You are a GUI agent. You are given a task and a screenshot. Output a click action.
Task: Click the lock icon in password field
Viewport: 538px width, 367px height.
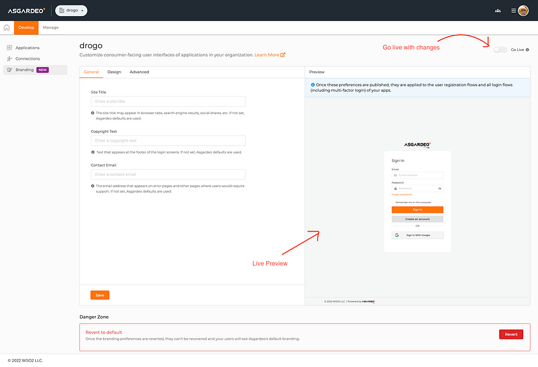click(x=395, y=189)
